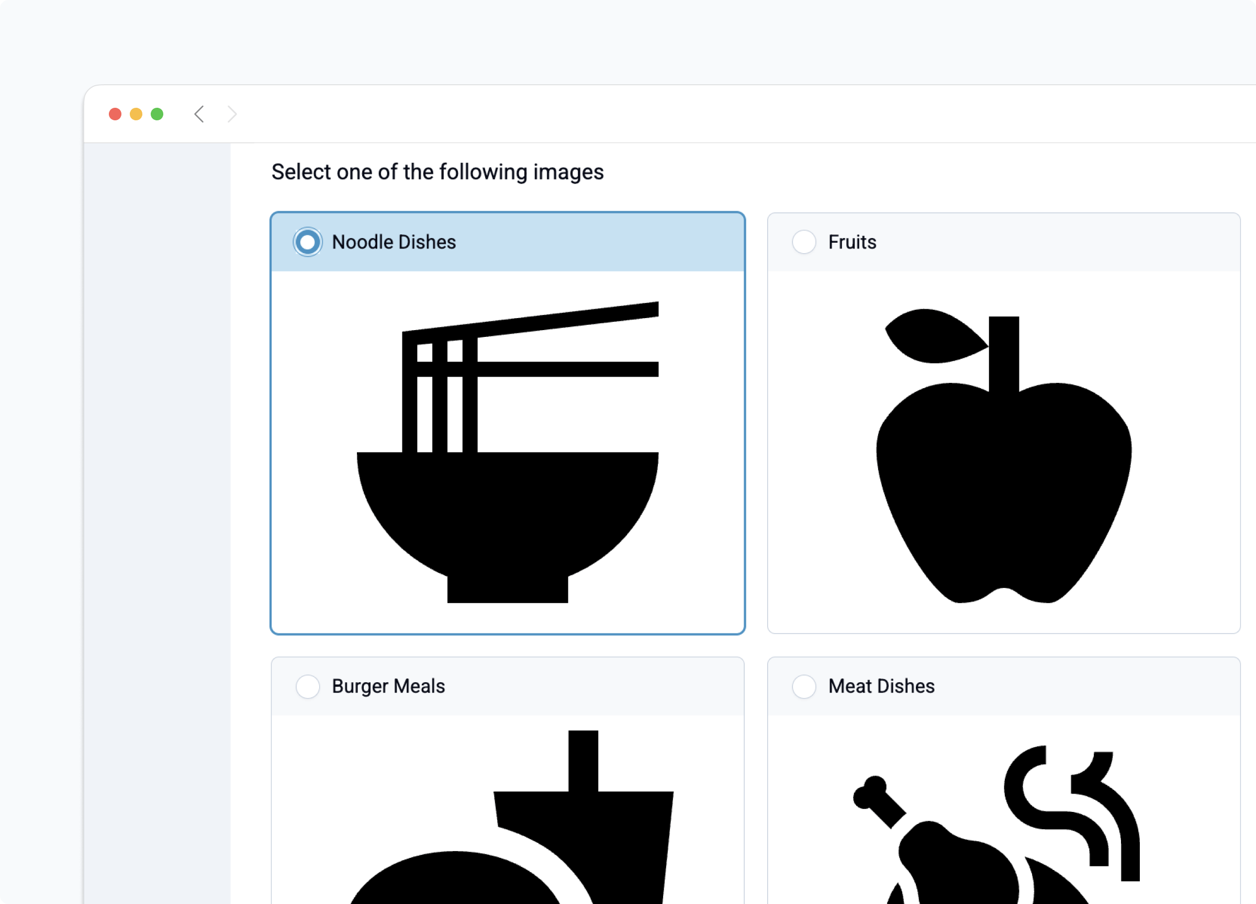Click the Meat Dishes label text

tap(881, 686)
